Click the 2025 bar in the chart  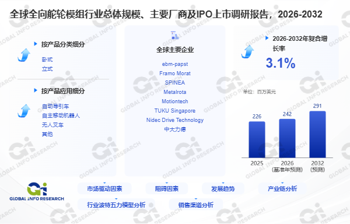tap(257, 139)
